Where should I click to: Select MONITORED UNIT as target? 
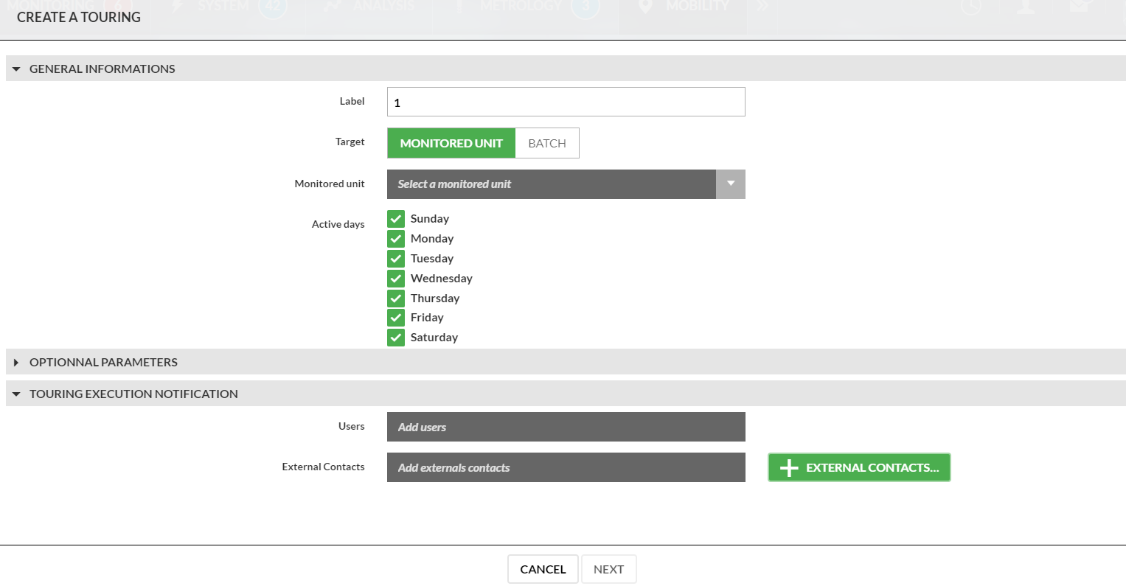click(x=451, y=143)
